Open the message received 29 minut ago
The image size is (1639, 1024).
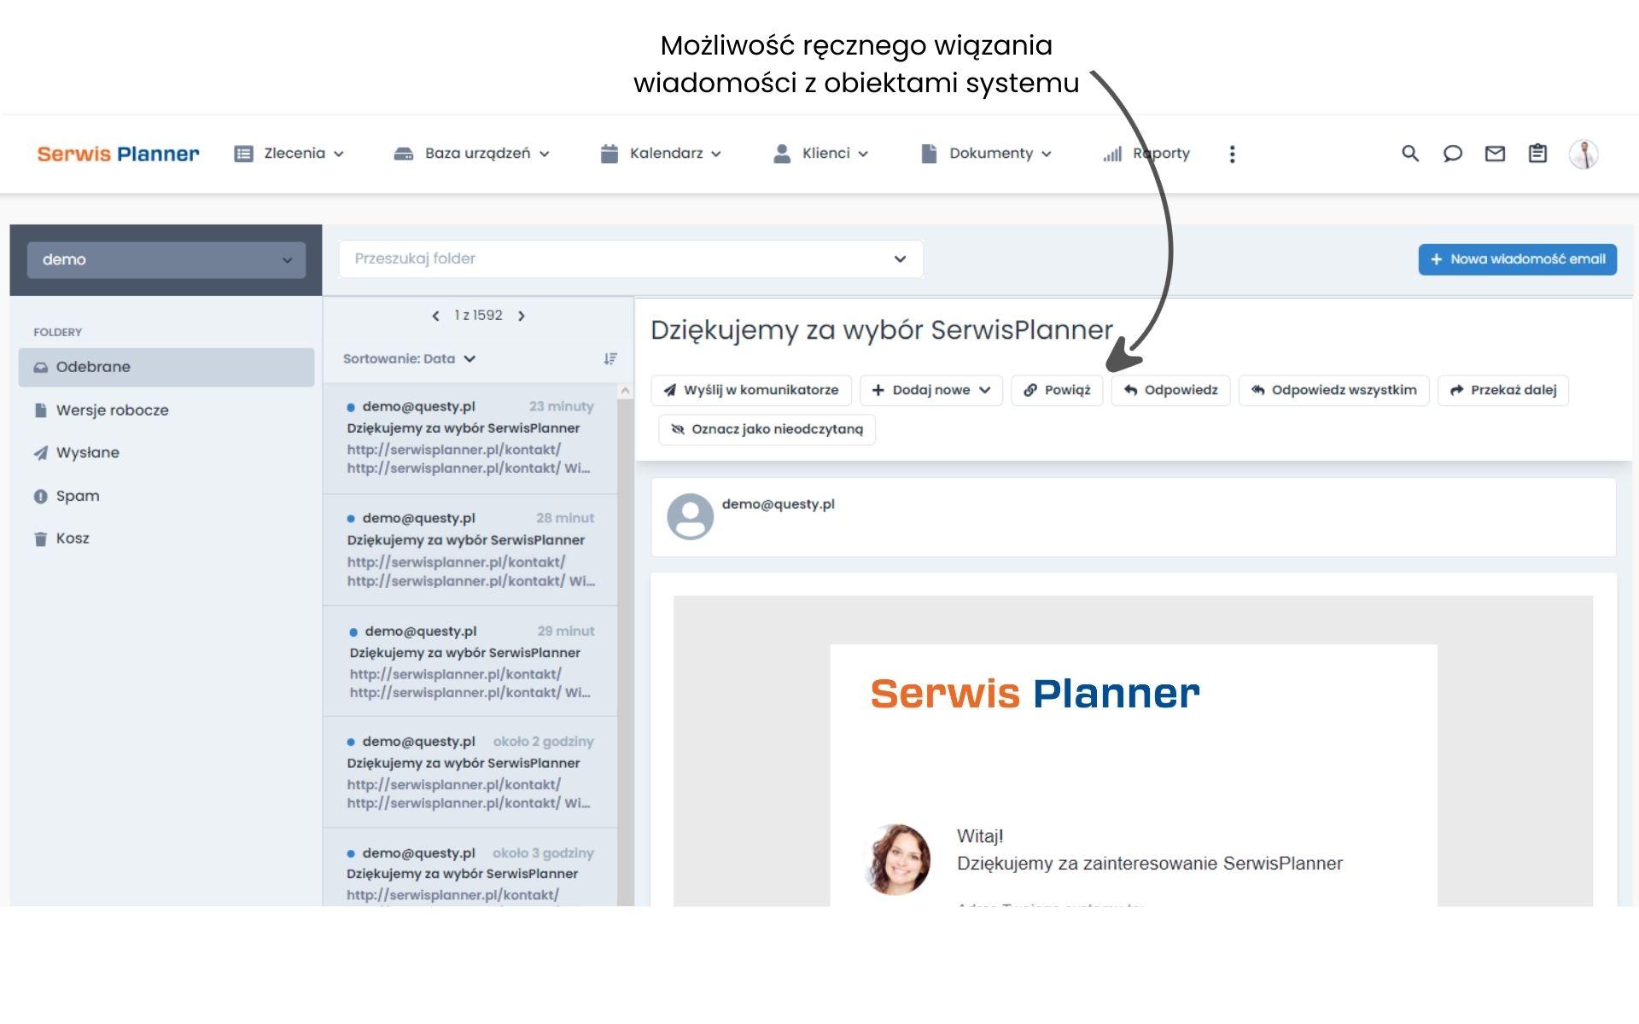click(x=470, y=661)
